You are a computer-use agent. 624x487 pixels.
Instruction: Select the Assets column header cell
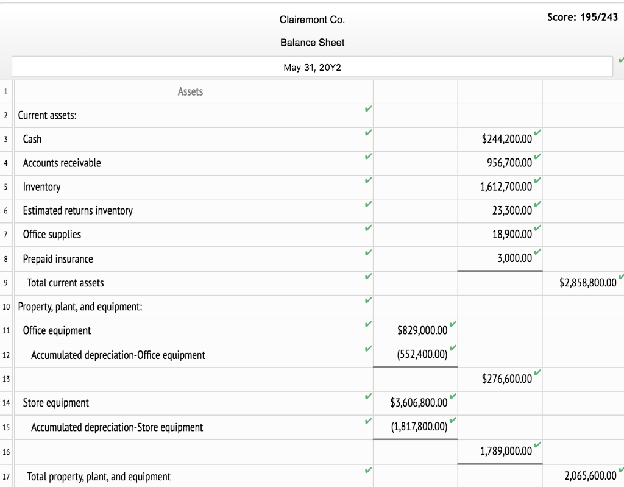[x=190, y=91]
